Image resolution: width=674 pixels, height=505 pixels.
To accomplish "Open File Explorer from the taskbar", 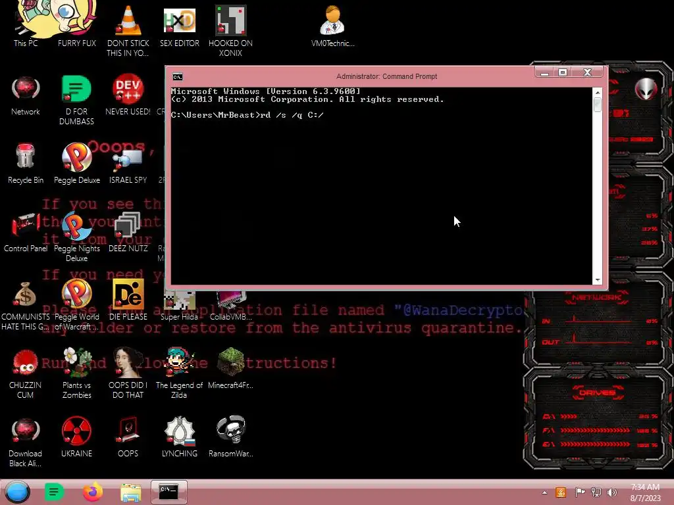I will tap(131, 493).
